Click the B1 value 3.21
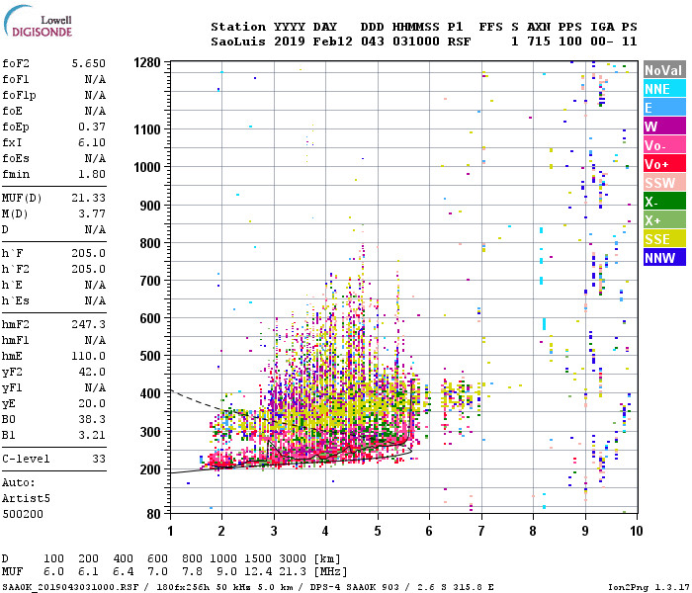Screen dimensions: 692x593 [x=92, y=435]
